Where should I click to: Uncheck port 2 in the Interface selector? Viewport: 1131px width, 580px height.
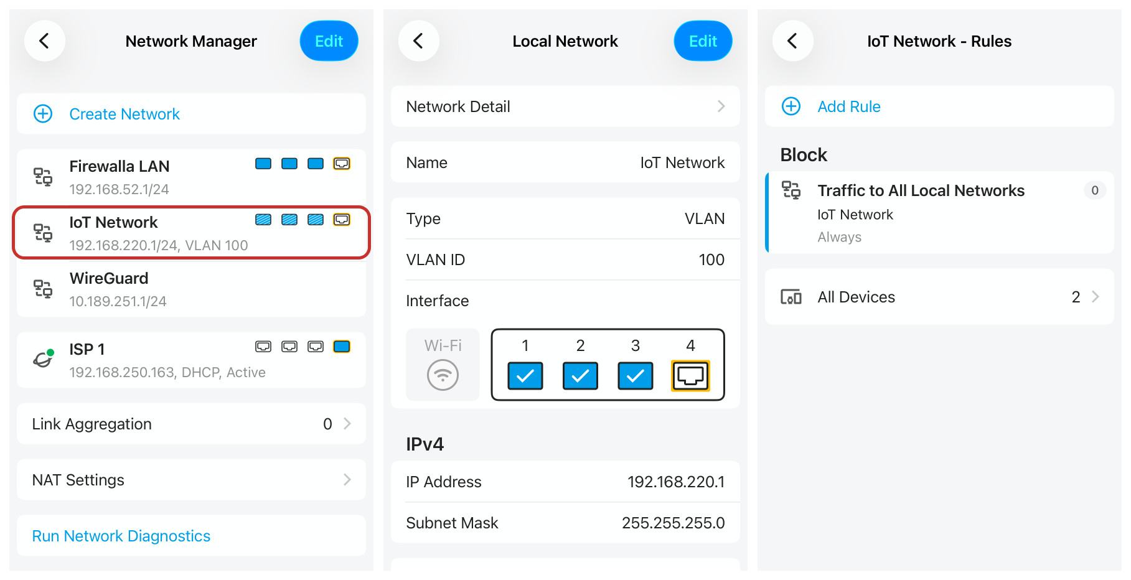(580, 375)
